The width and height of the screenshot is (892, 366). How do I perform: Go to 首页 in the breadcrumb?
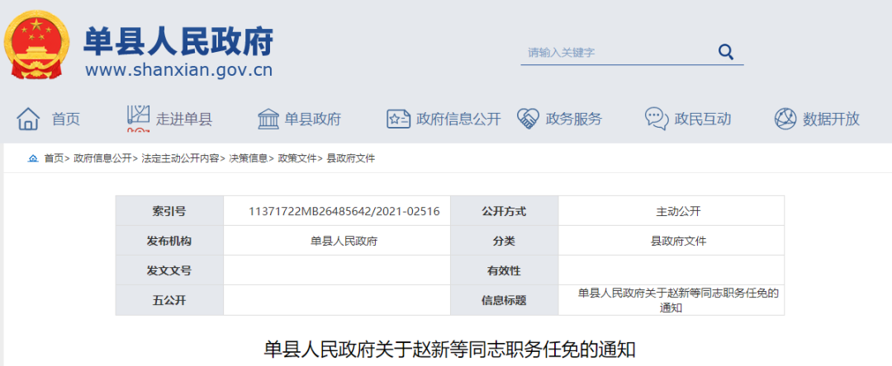[x=54, y=159]
